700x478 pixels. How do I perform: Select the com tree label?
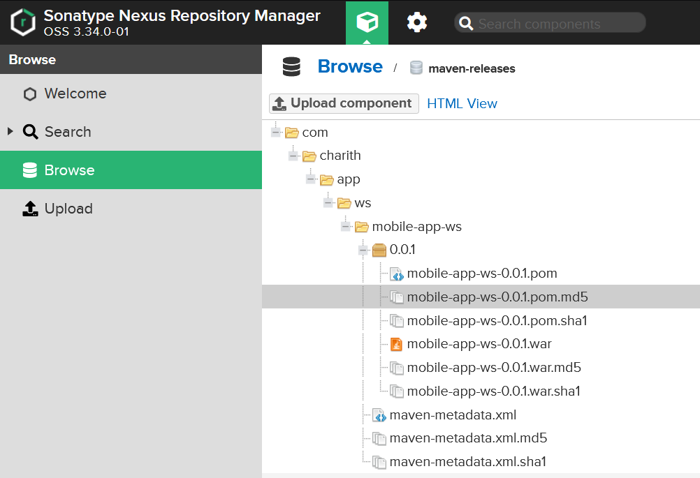315,133
